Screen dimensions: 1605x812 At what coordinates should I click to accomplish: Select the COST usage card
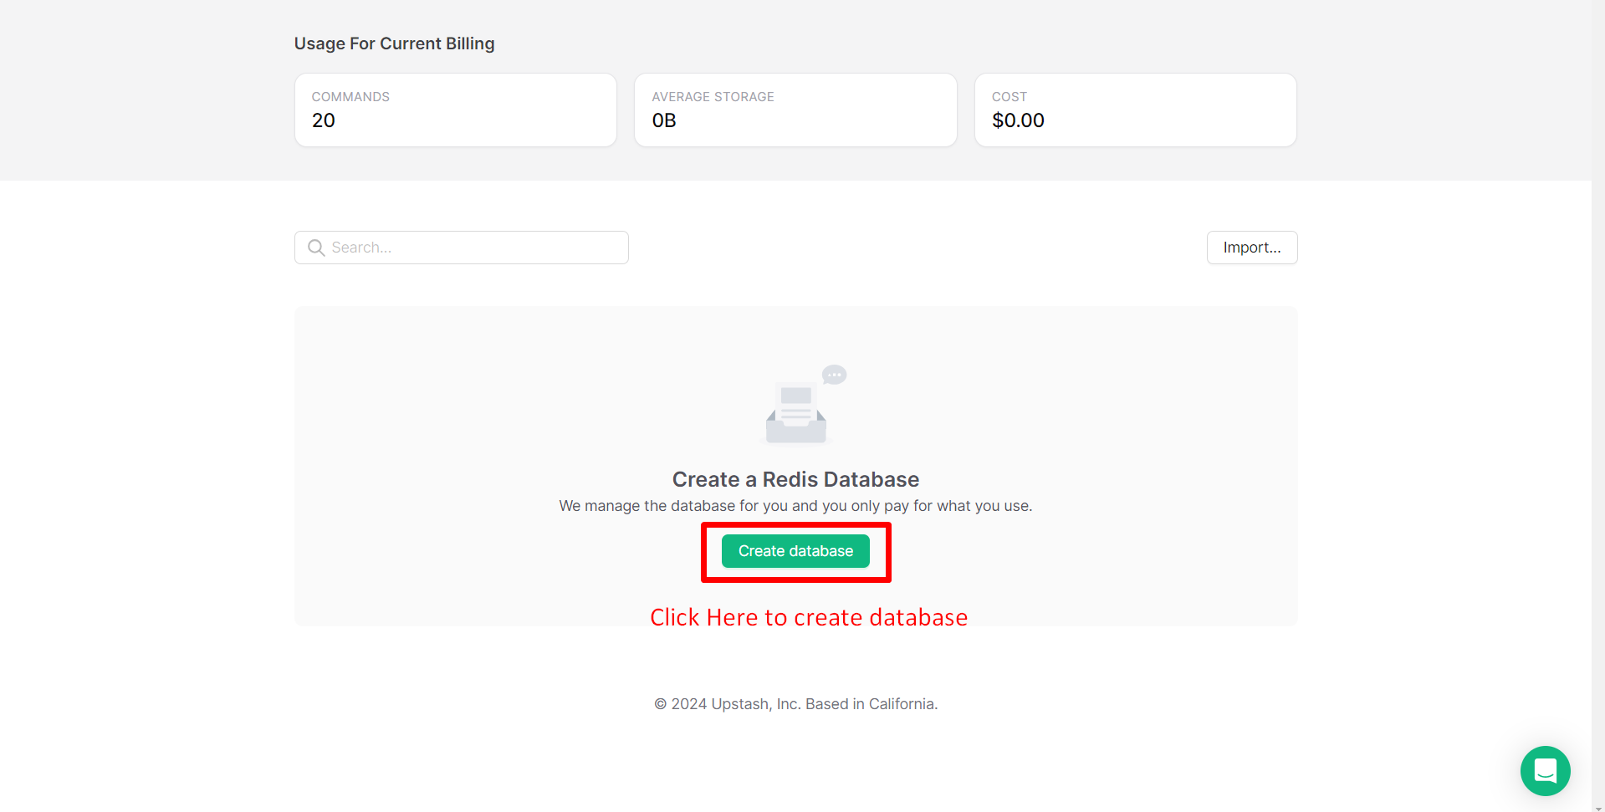tap(1135, 110)
